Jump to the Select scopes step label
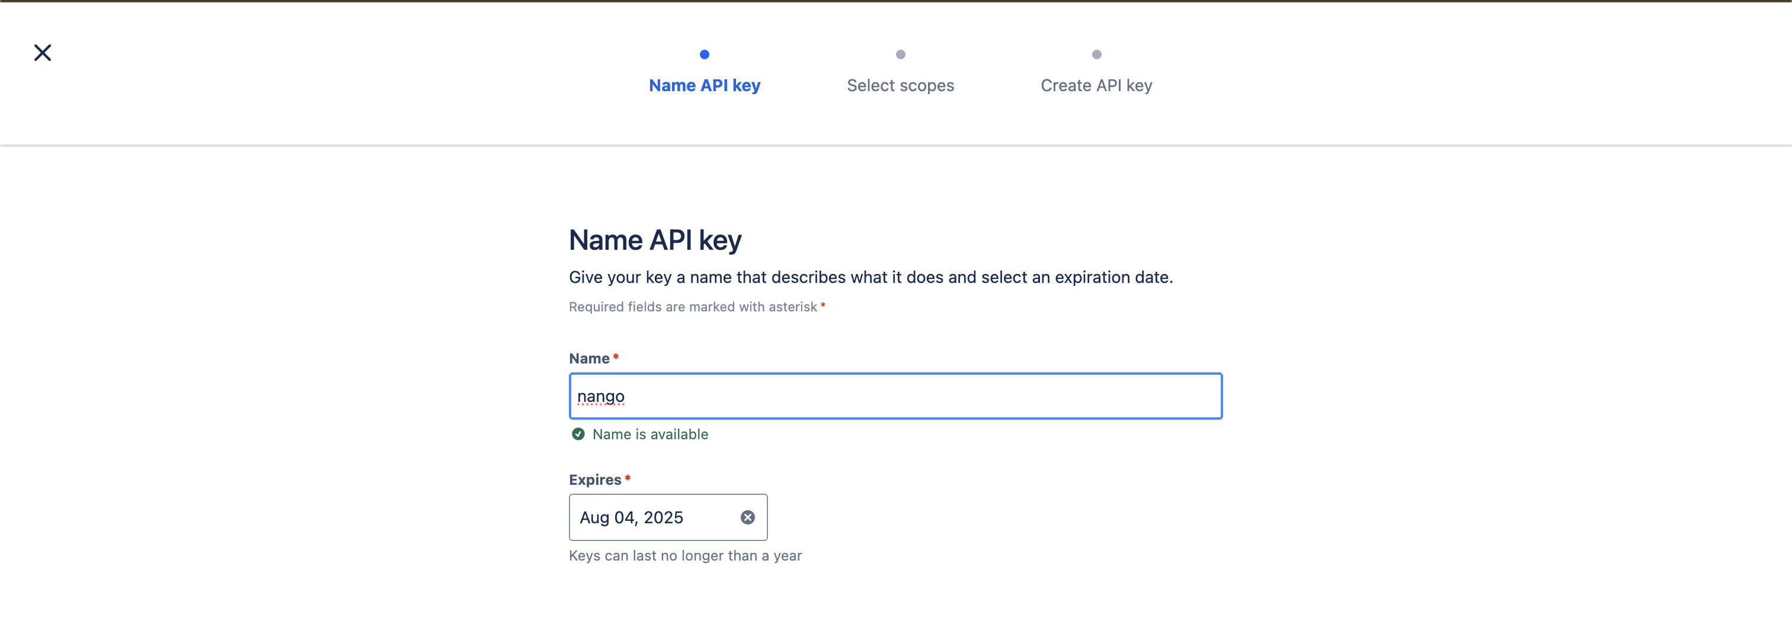 point(901,85)
